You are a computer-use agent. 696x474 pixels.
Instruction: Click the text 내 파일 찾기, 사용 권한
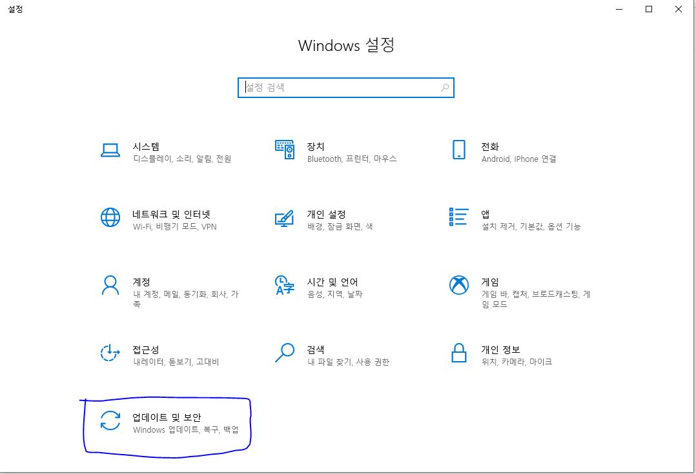(x=349, y=362)
